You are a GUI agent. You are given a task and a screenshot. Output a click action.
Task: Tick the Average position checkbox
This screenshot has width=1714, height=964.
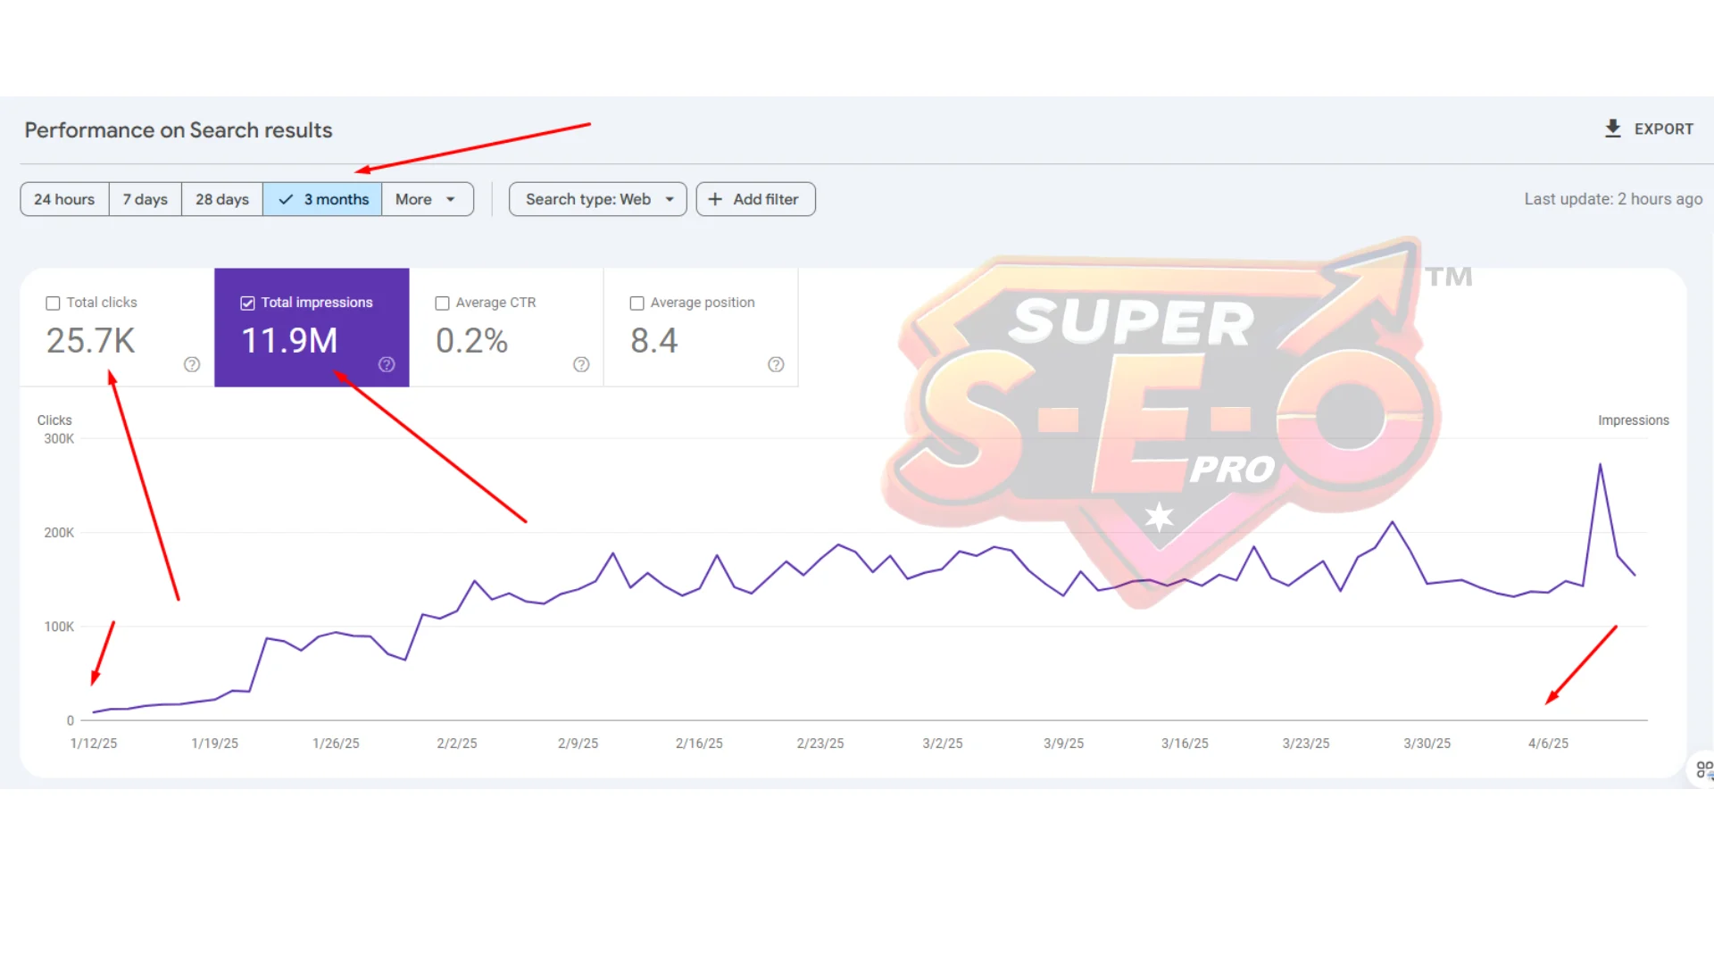pos(637,303)
